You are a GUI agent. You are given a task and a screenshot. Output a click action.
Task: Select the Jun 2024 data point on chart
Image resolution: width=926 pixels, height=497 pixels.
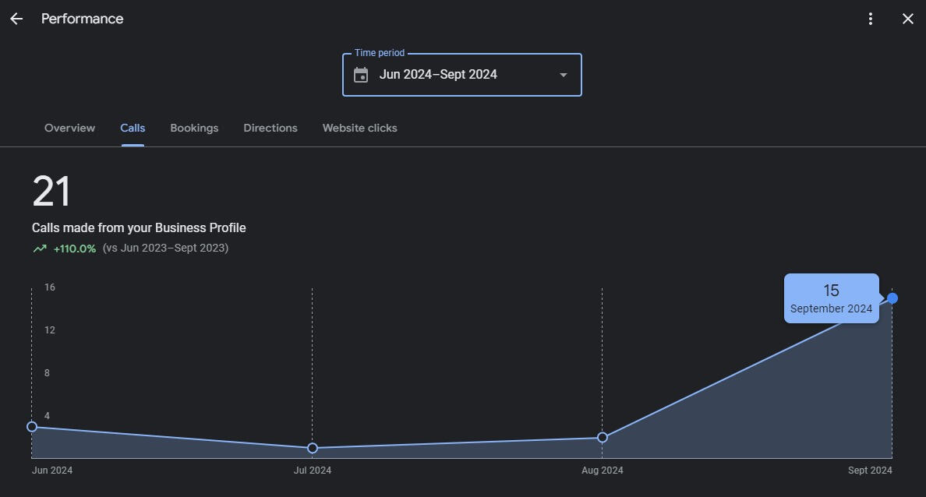pyautogui.click(x=32, y=426)
